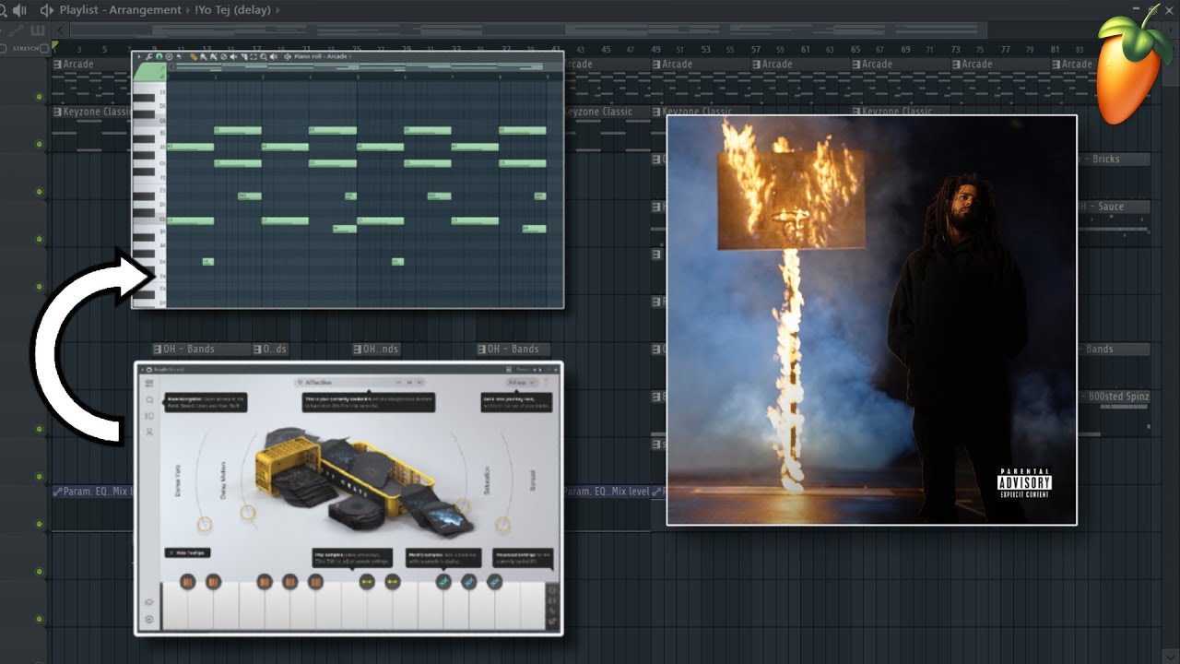Screen dimensions: 1180x664
Task: Open the settings gear icon in Arcade sidebar
Action: 149,620
